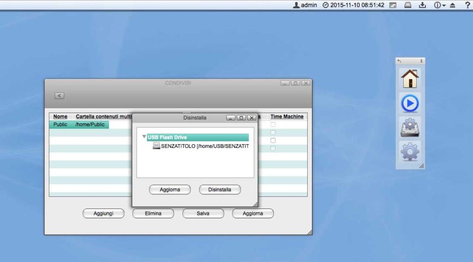Toggle Time Machine checkbox for Public row
The image size is (473, 262).
(273, 124)
